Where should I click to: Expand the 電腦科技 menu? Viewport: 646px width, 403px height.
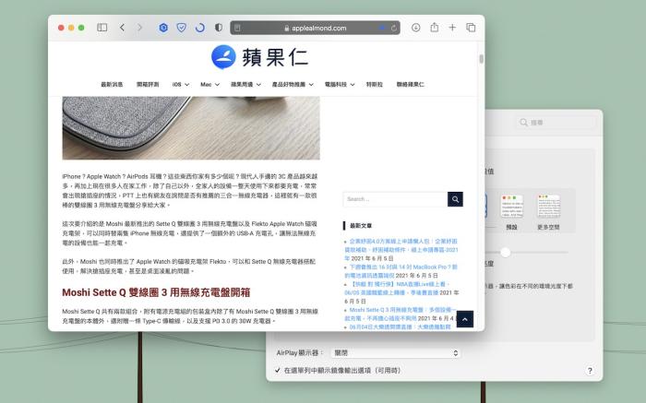coord(340,85)
